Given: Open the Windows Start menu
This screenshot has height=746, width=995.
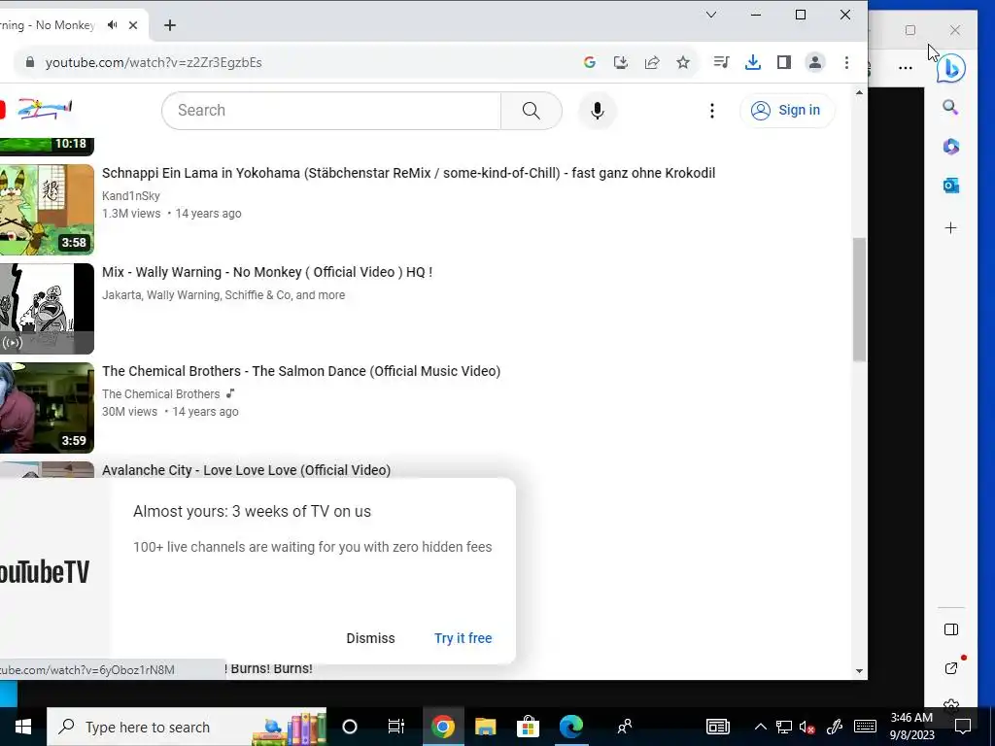Looking at the screenshot, I should coord(23,727).
